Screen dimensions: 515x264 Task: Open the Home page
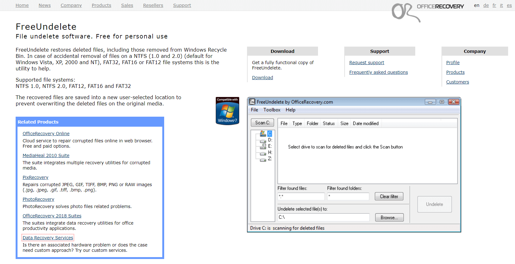pos(22,5)
